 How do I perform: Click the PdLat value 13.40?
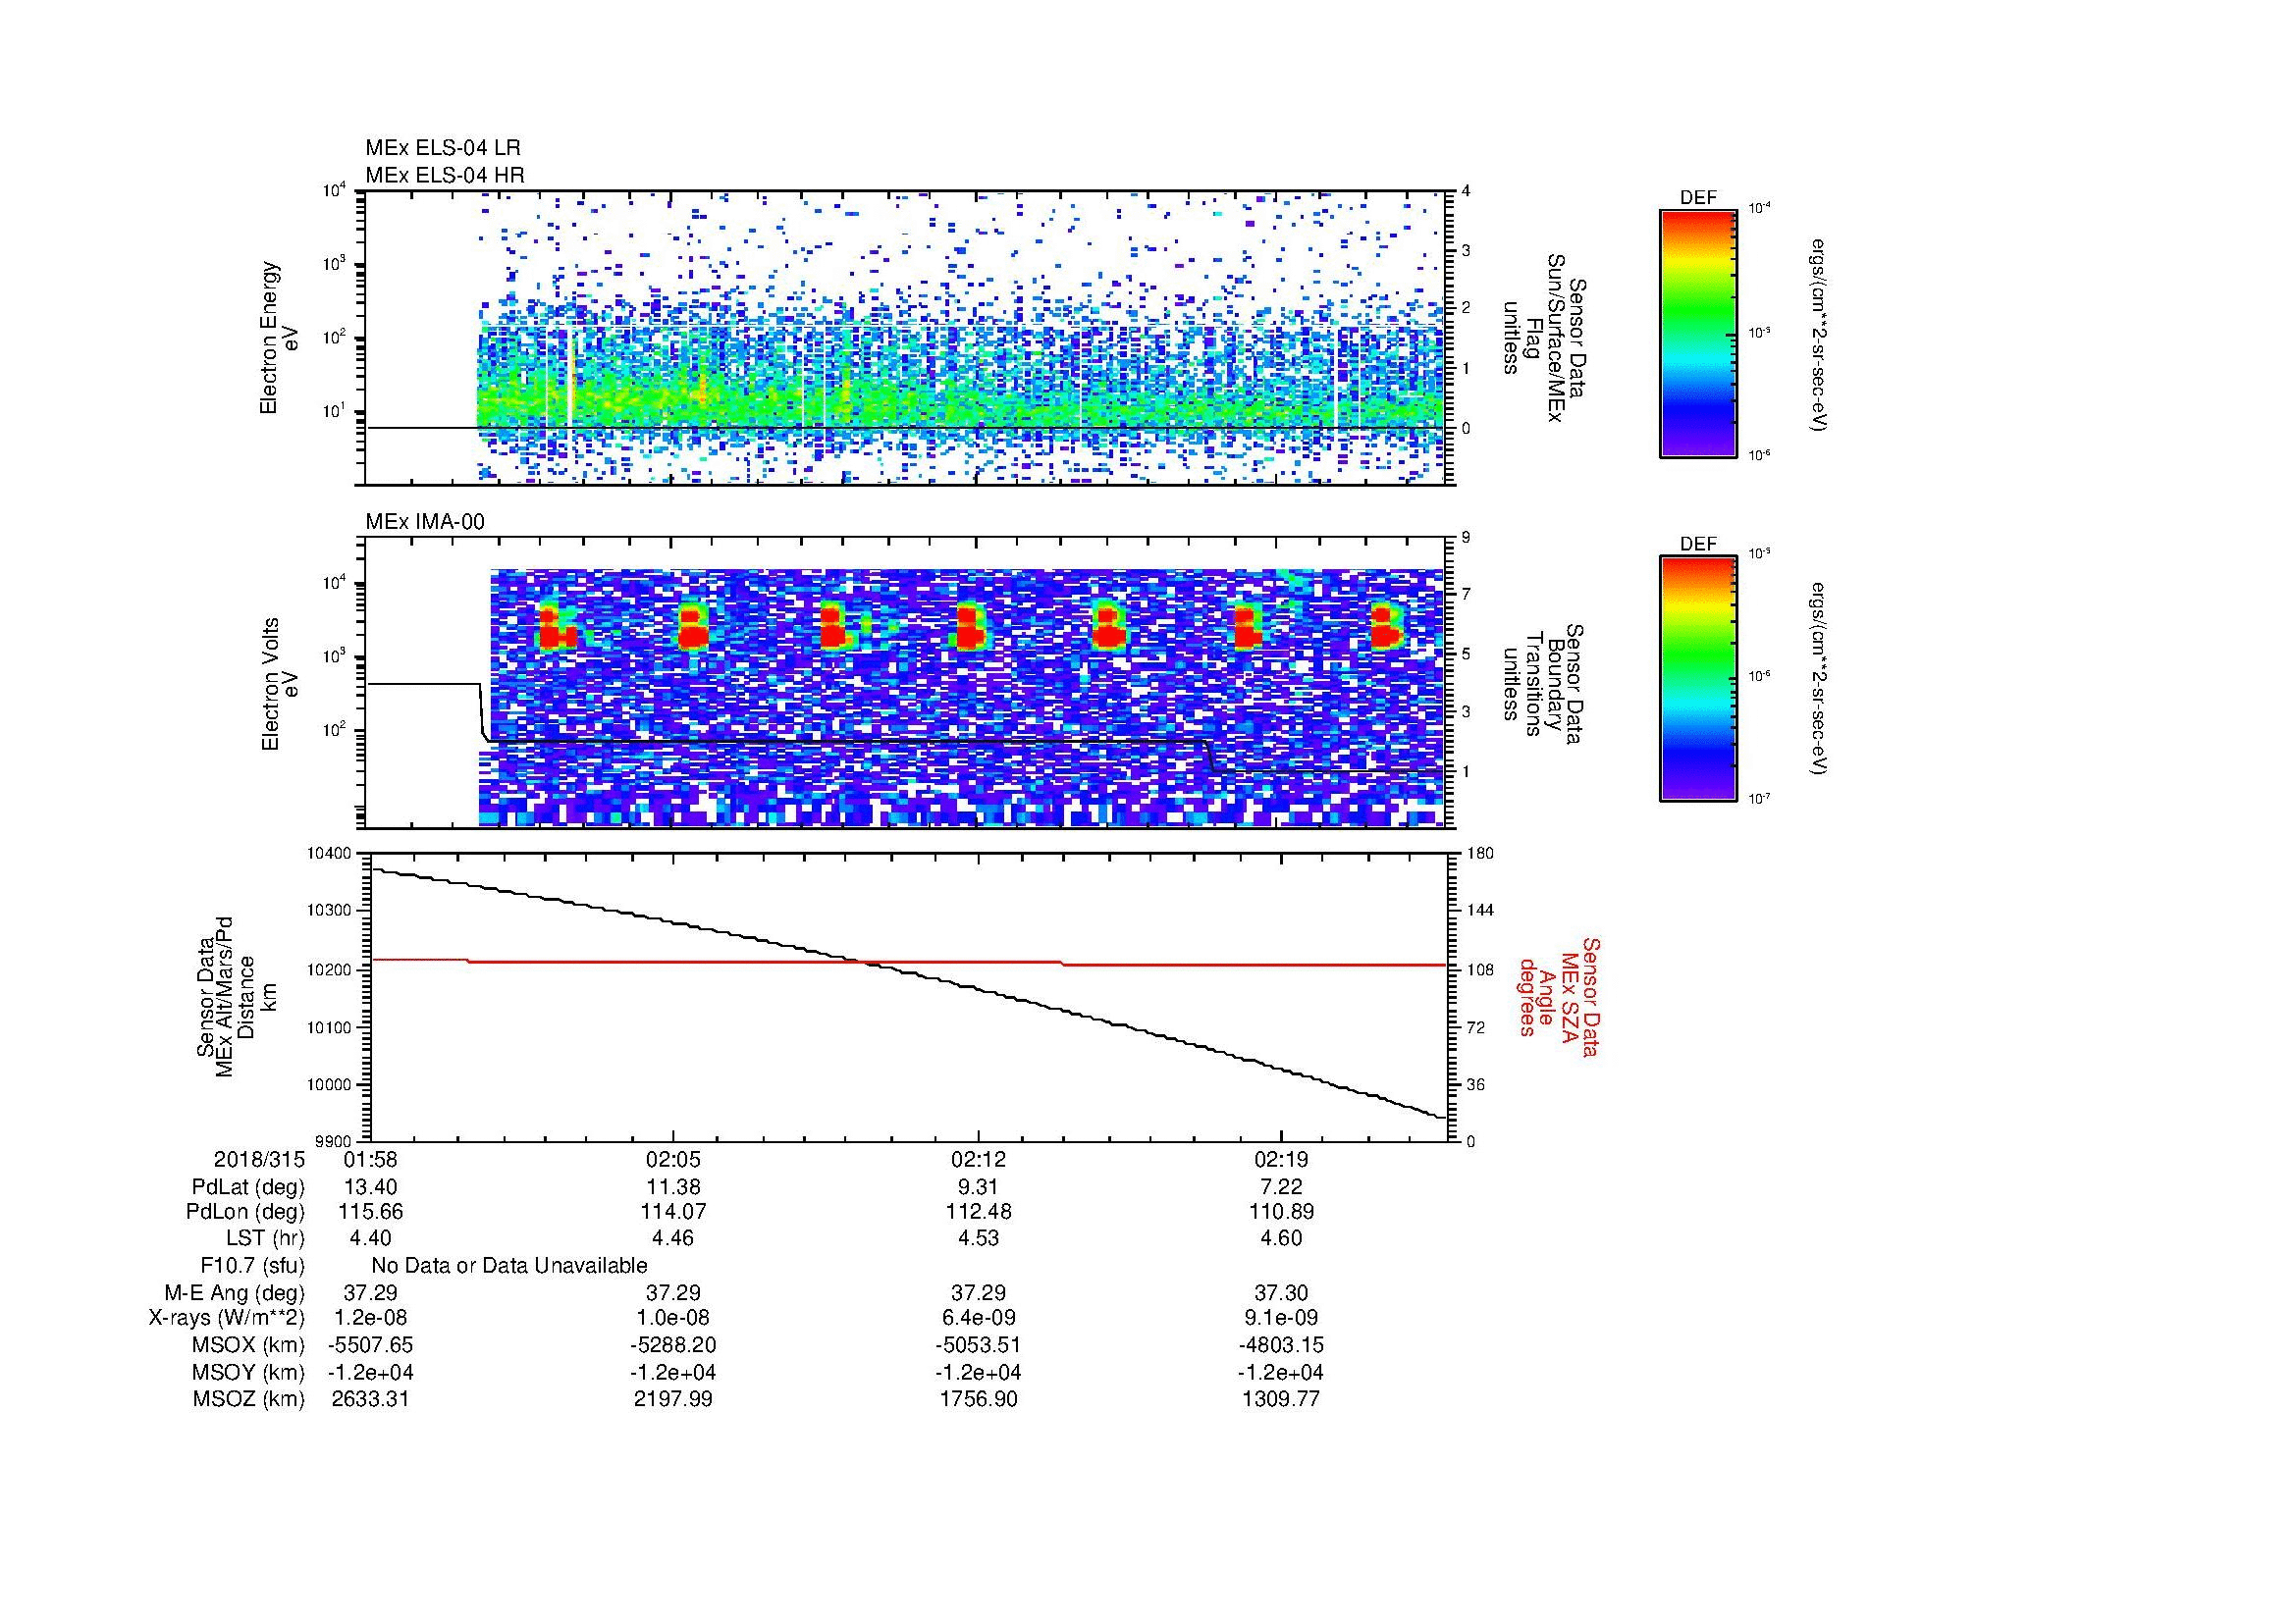click(x=370, y=1187)
